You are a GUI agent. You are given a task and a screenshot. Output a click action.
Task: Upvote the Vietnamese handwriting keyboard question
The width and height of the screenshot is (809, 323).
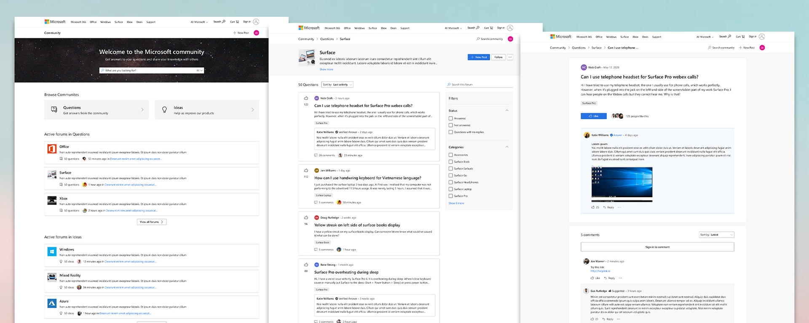(306, 171)
